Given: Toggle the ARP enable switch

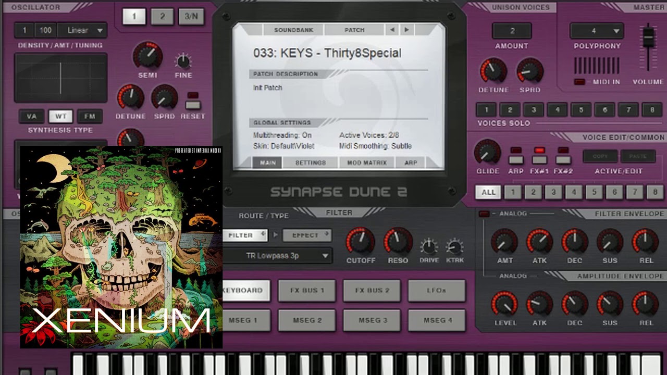Looking at the screenshot, I should (516, 159).
